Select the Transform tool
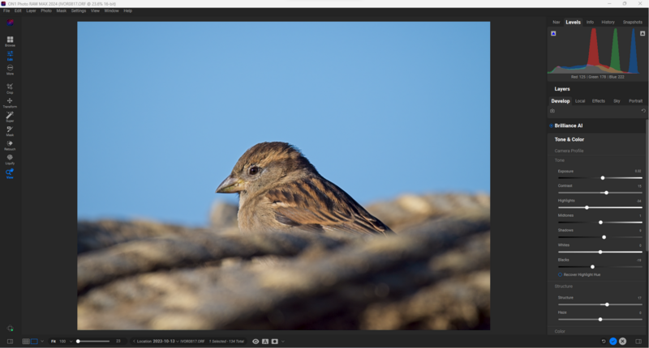649x348 pixels. click(10, 103)
